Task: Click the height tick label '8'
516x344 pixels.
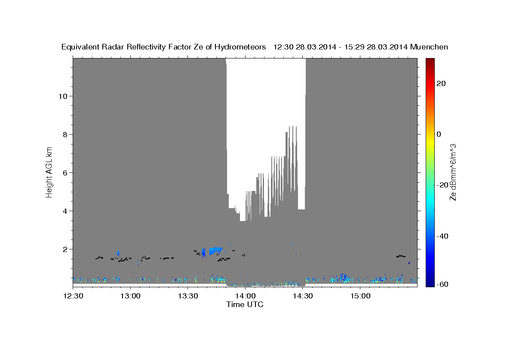Action: pyautogui.click(x=64, y=134)
